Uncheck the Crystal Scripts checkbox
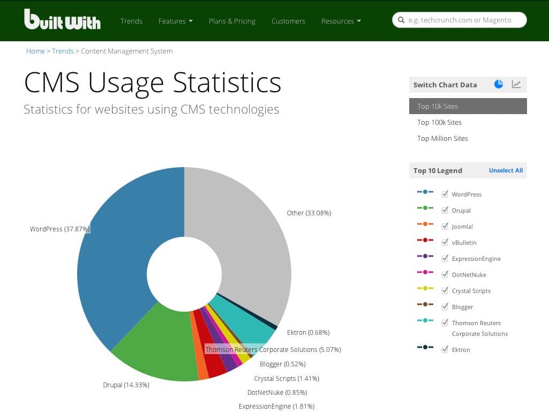 pyautogui.click(x=445, y=290)
